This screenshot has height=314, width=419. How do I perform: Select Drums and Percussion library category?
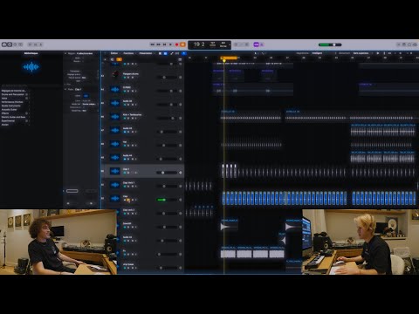tap(13, 94)
